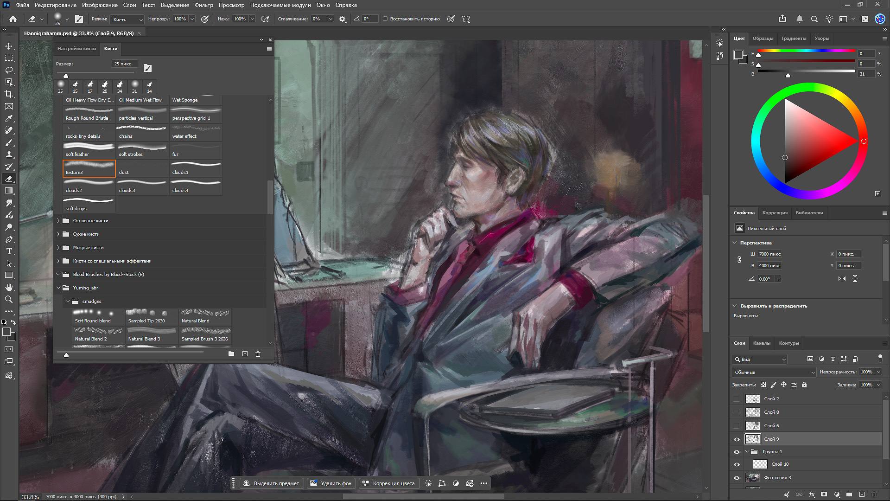Open the Файл menu
890x501 pixels.
[x=22, y=5]
